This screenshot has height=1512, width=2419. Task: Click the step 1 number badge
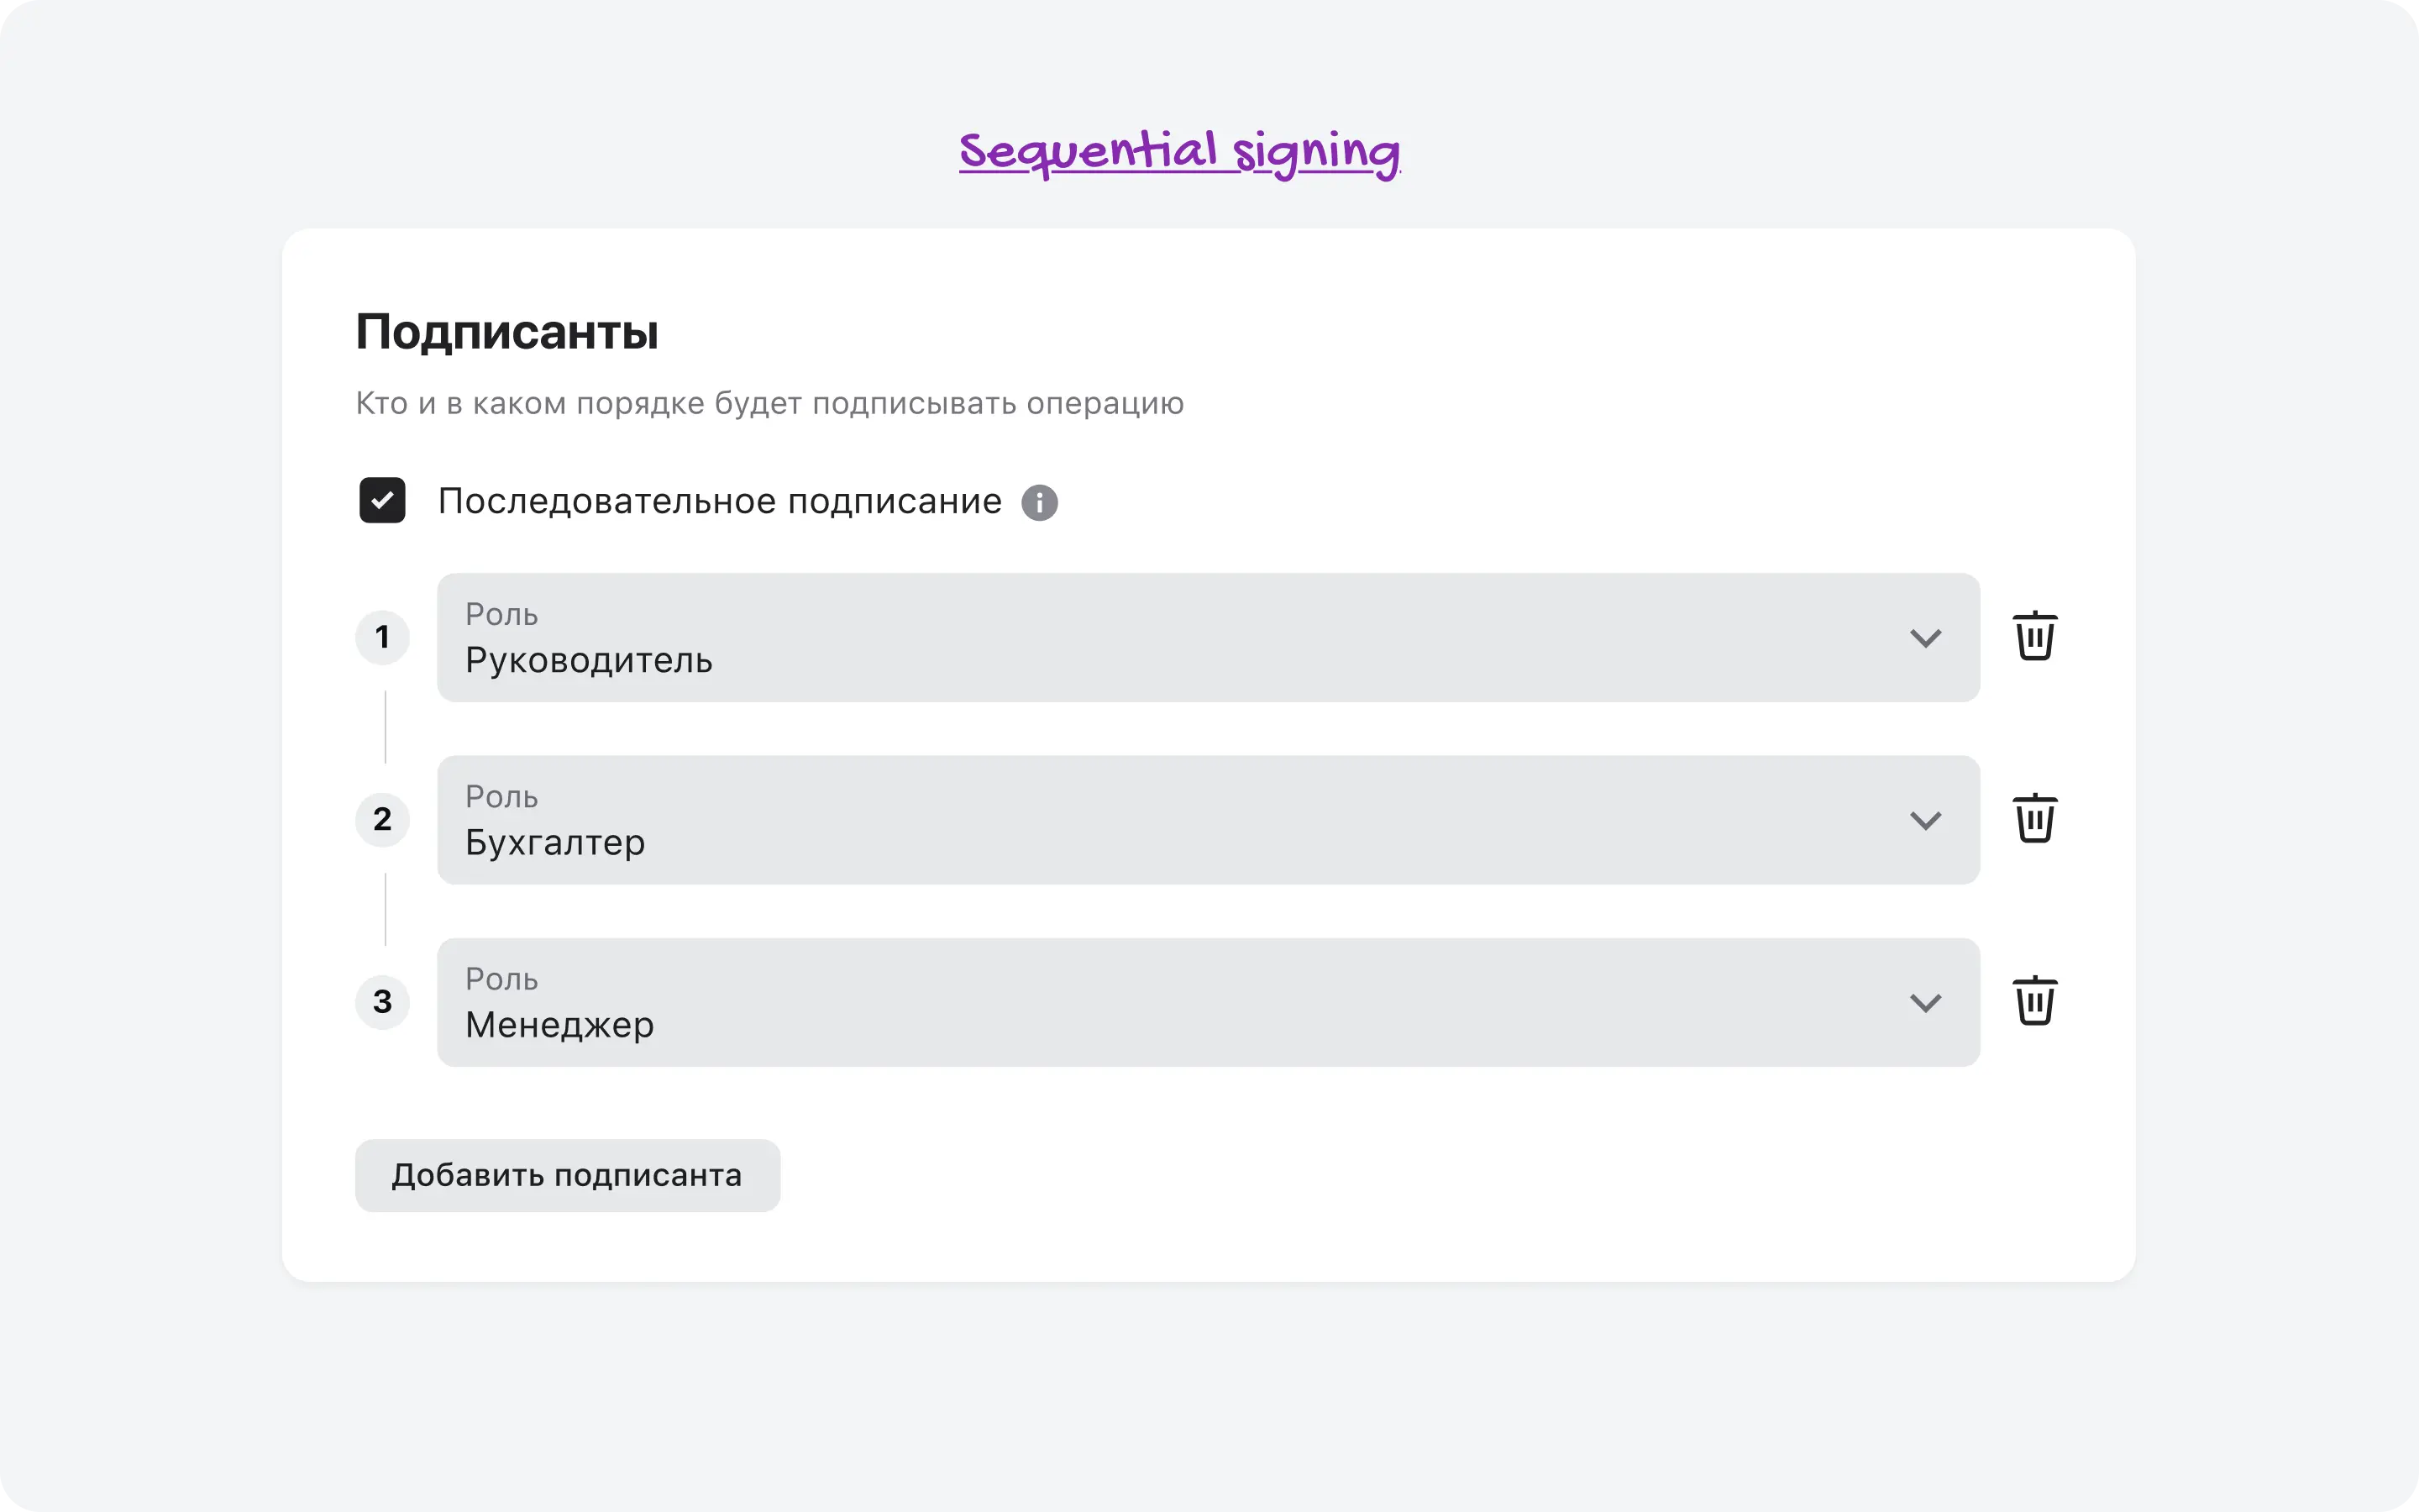point(383,637)
